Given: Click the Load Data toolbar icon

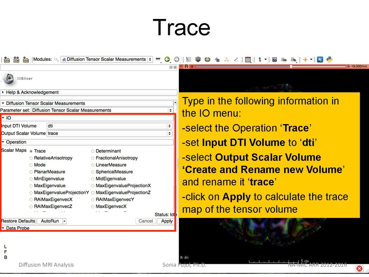Looking at the screenshot, I should click(6, 60).
